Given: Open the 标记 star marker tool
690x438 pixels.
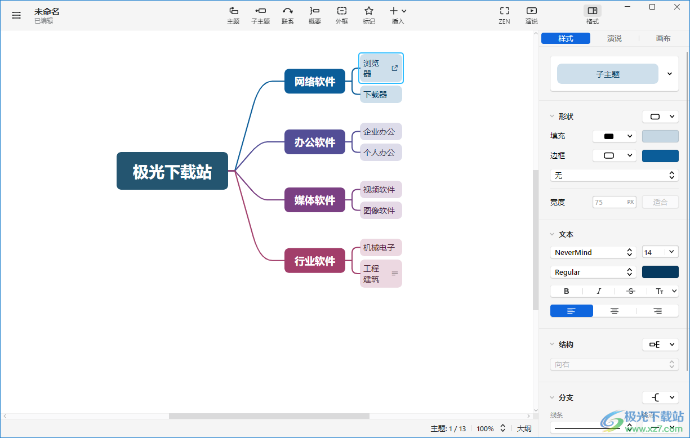Looking at the screenshot, I should click(x=369, y=15).
